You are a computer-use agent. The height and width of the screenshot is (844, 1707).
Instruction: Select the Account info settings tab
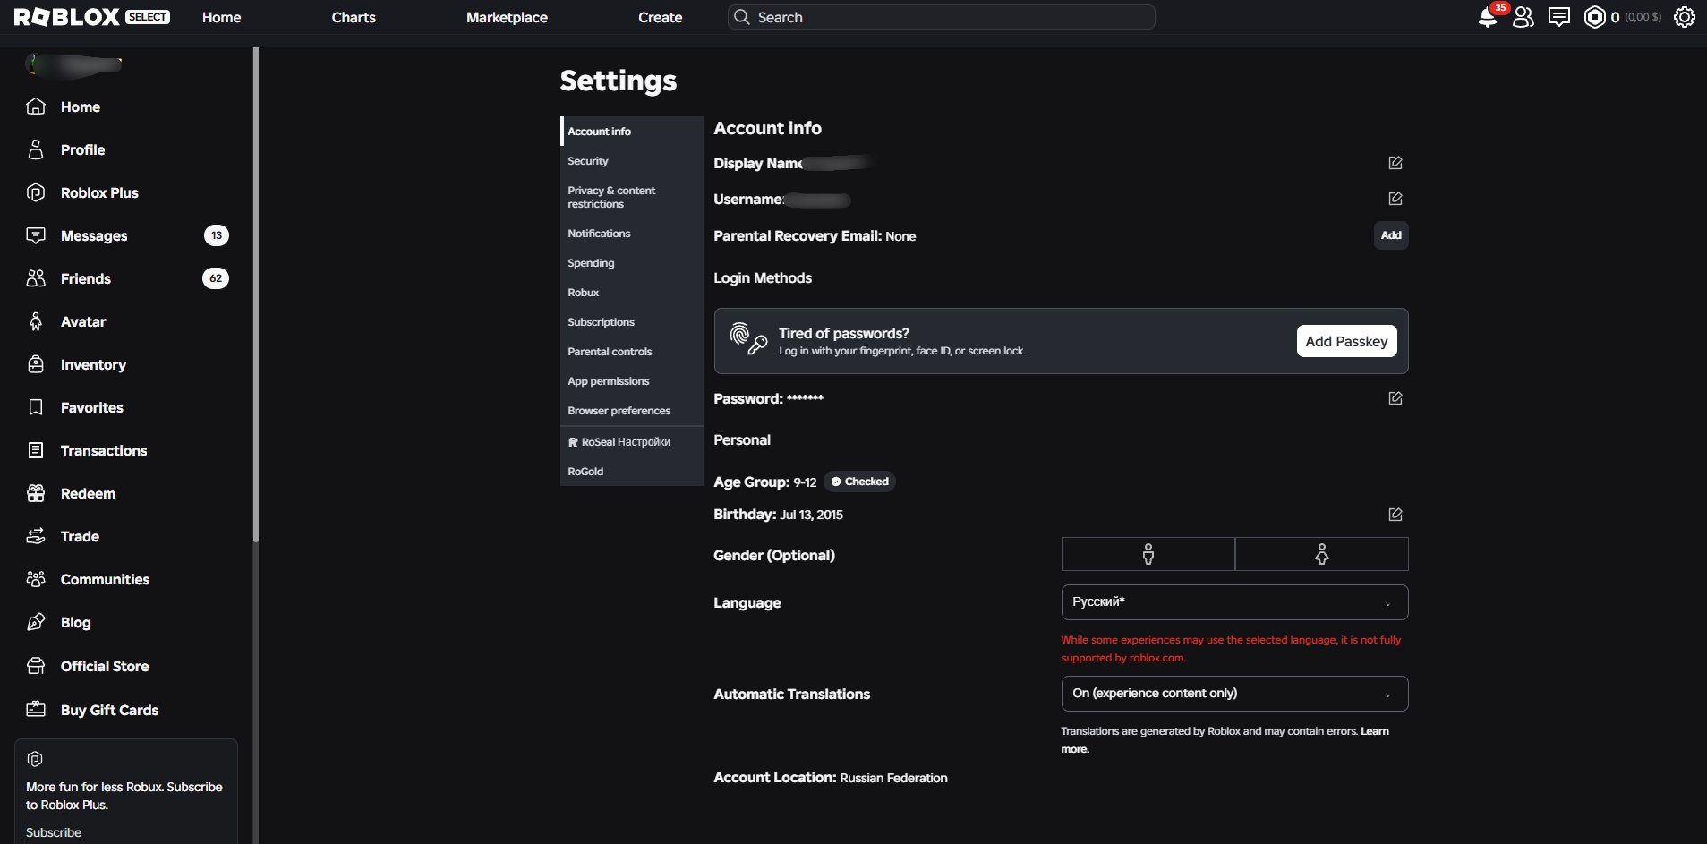[632, 132]
